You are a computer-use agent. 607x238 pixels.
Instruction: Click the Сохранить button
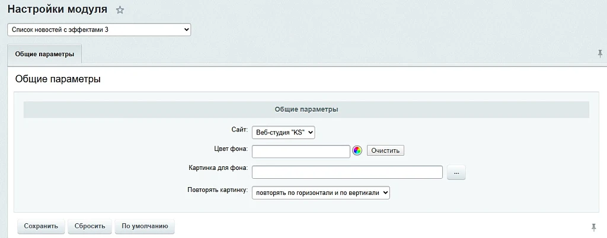(x=41, y=226)
